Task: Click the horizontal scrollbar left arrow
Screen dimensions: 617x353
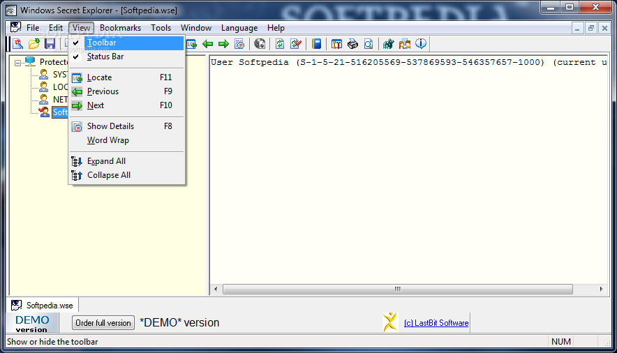Action: (216, 289)
